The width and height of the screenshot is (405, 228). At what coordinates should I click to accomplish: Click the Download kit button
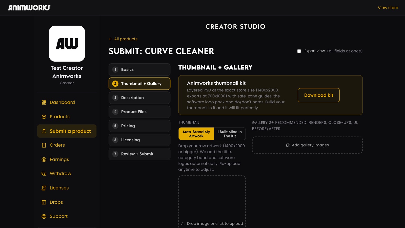(x=319, y=95)
